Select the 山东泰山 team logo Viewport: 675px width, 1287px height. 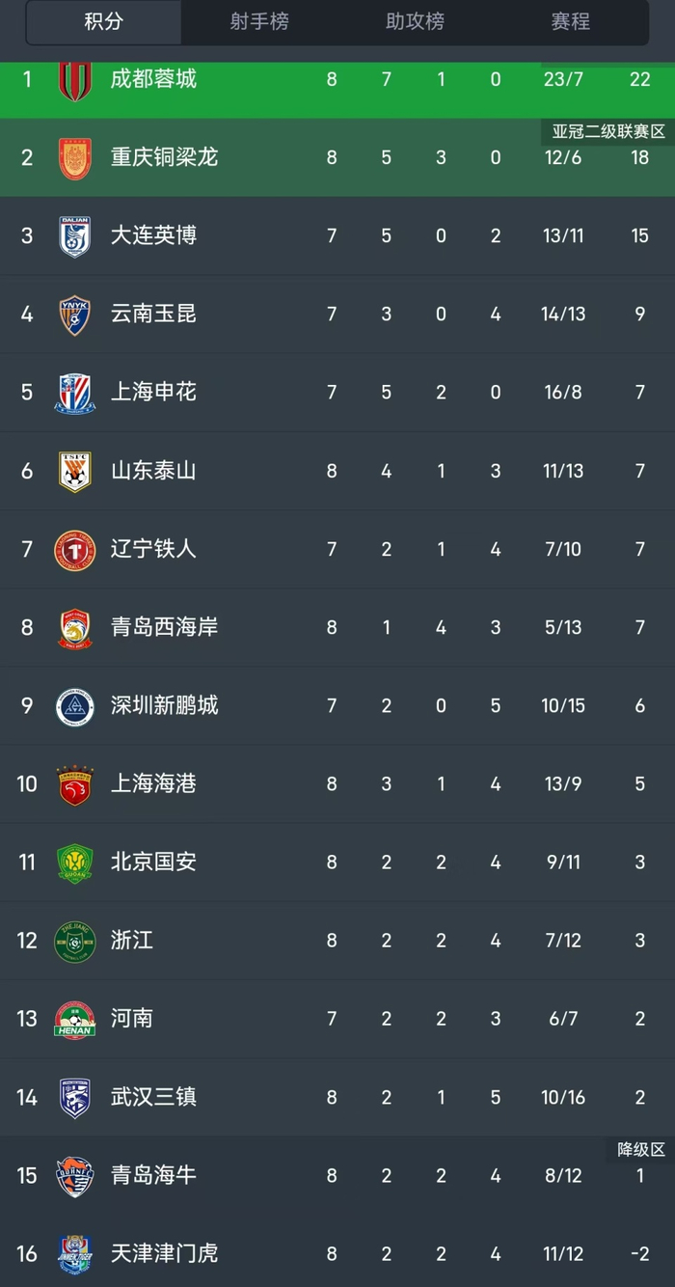(x=74, y=471)
